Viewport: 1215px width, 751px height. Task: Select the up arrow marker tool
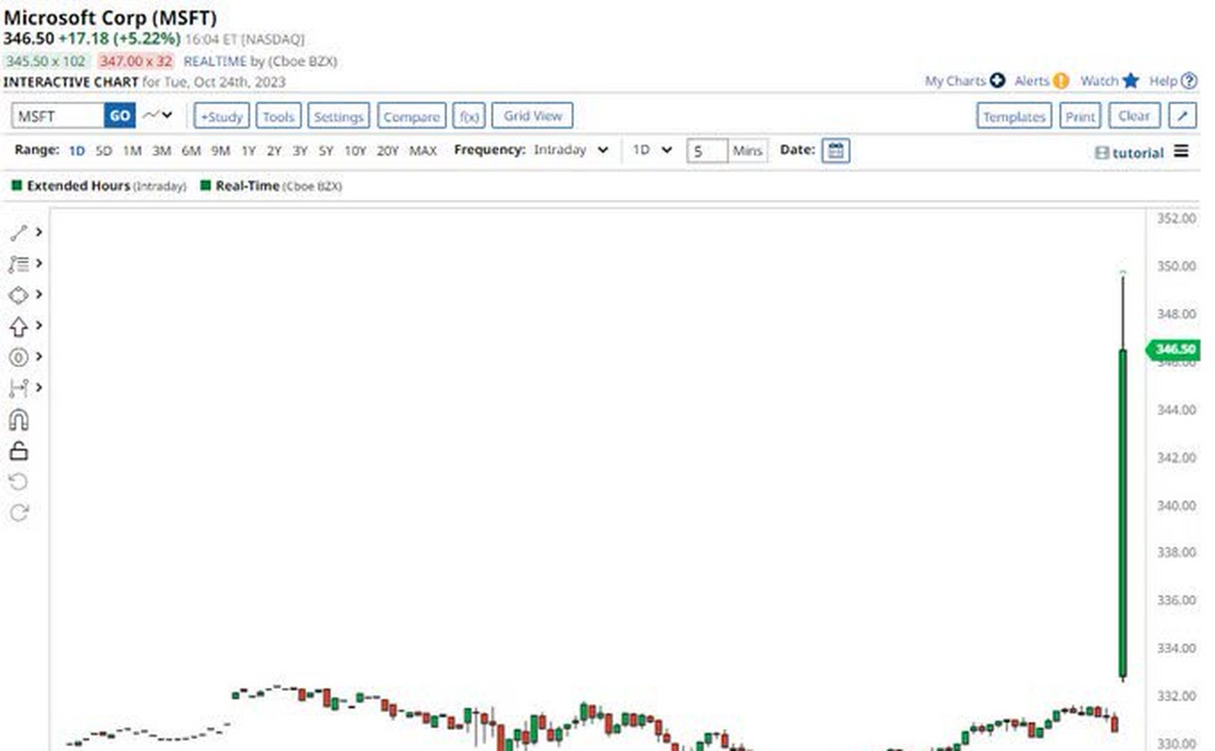coord(18,327)
